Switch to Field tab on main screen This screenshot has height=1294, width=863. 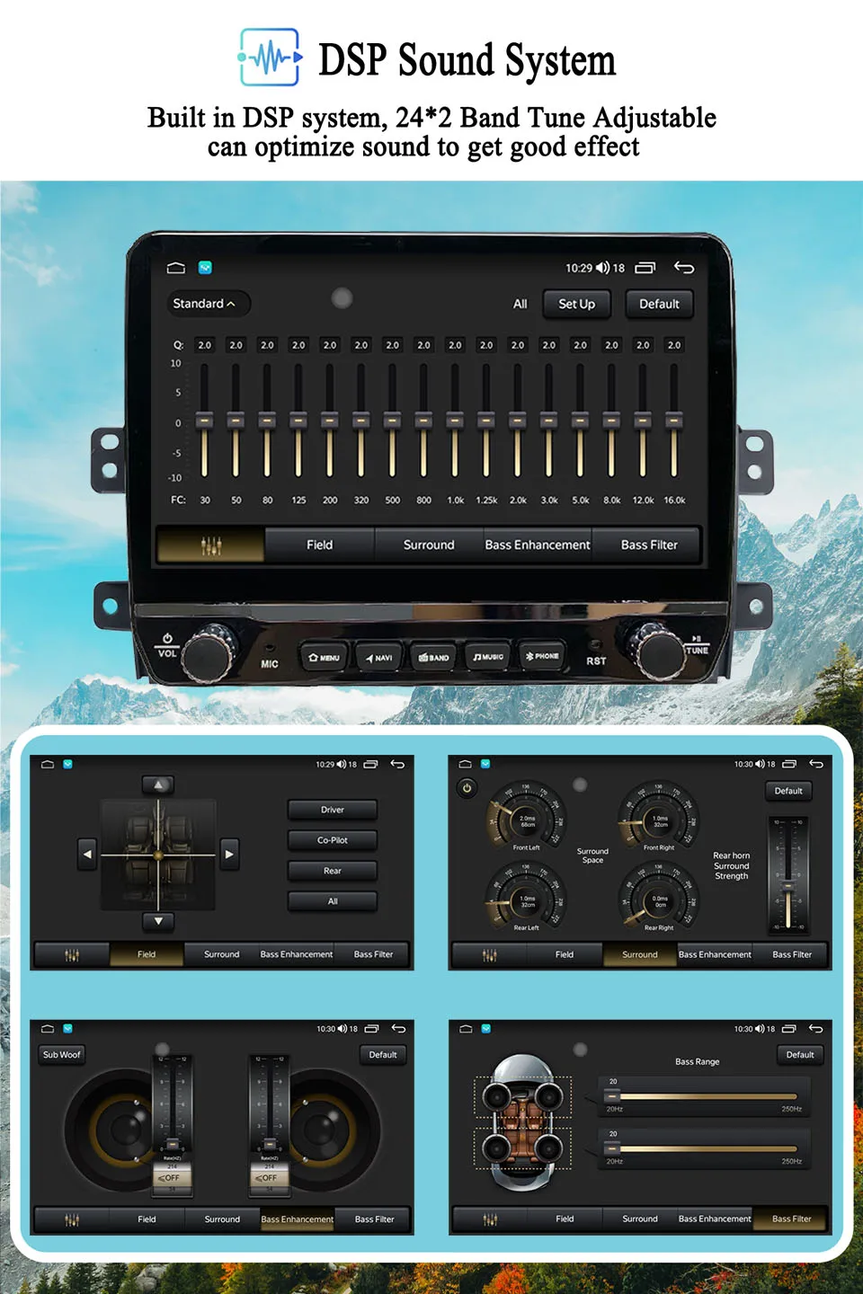[319, 545]
